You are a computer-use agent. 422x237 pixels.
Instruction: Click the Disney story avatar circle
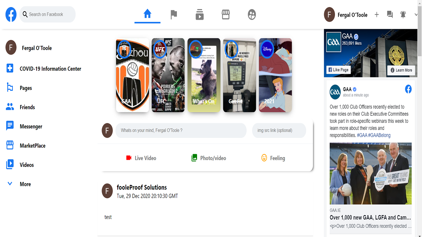[267, 49]
